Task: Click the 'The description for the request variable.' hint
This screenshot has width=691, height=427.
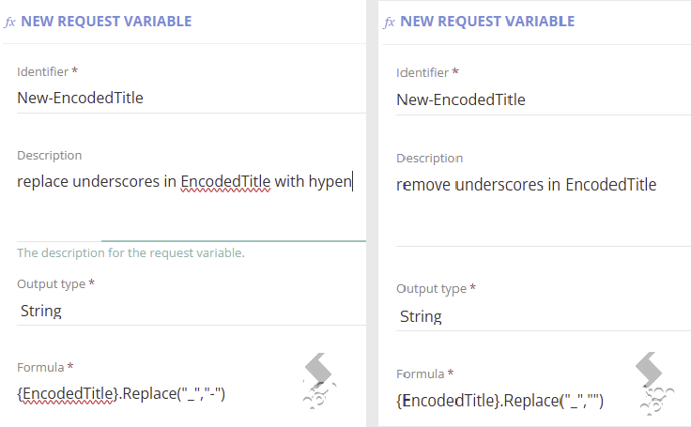Action: [131, 253]
